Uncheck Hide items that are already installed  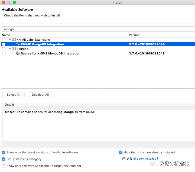tap(121, 152)
